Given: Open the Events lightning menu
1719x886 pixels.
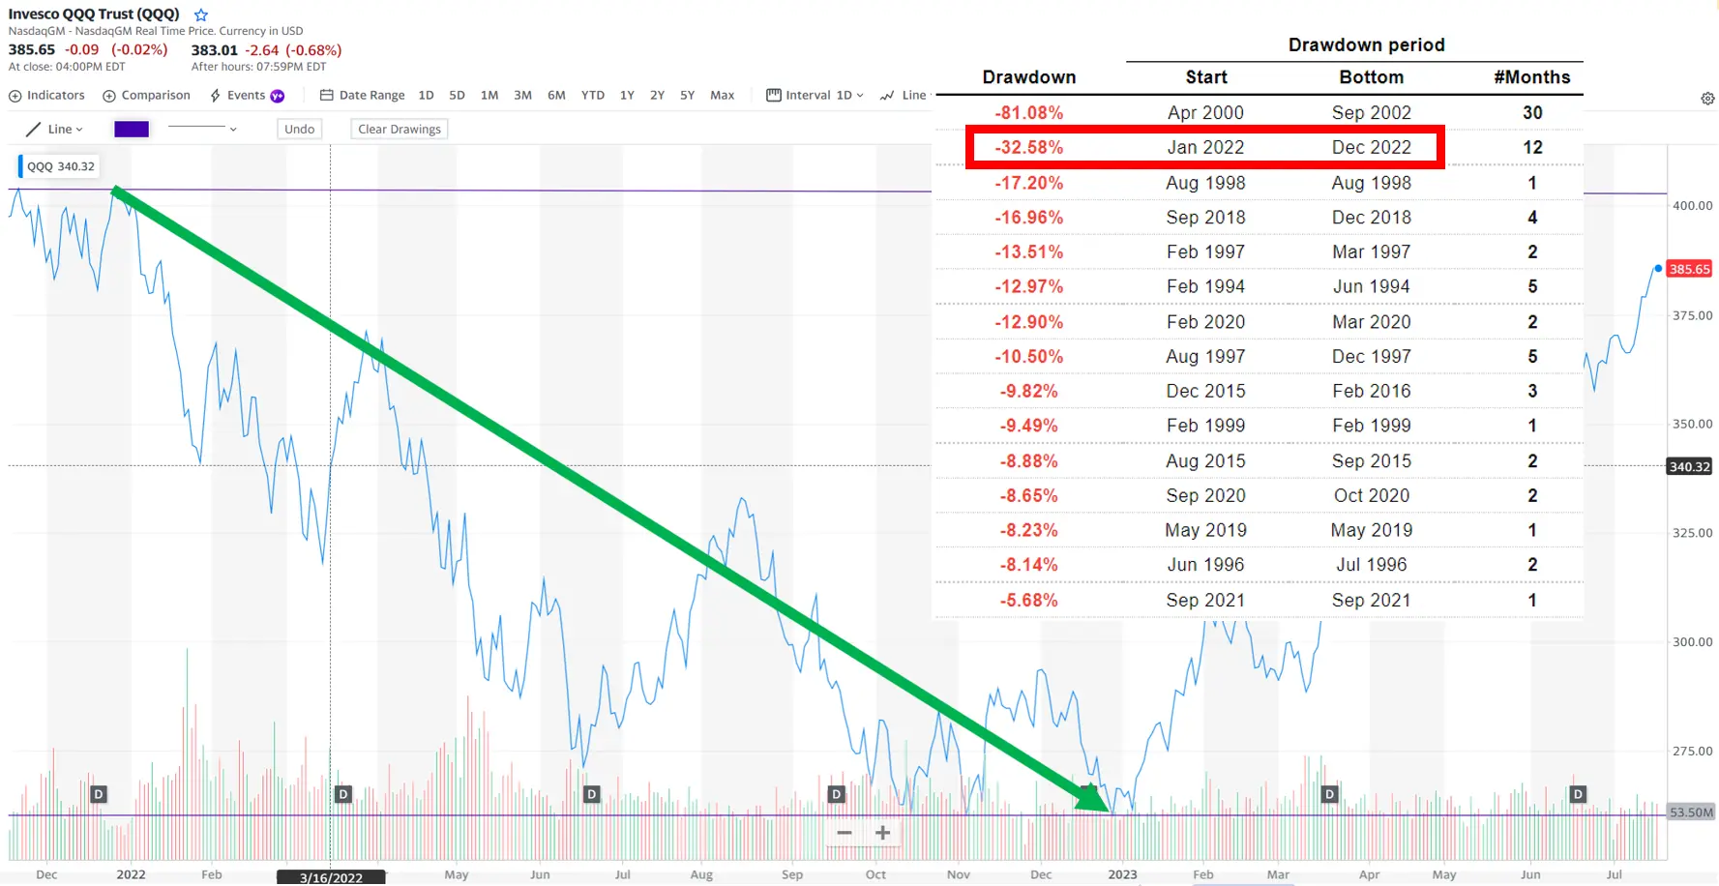Looking at the screenshot, I should [247, 95].
